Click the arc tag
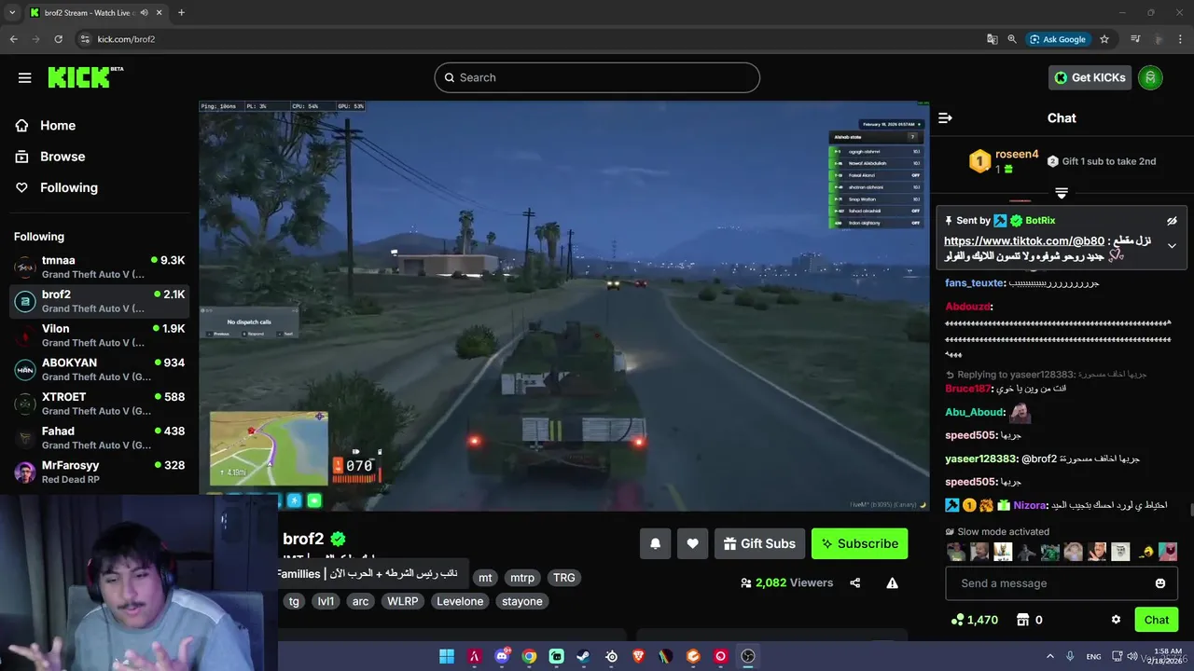Viewport: 1194px width, 671px height. pyautogui.click(x=360, y=601)
